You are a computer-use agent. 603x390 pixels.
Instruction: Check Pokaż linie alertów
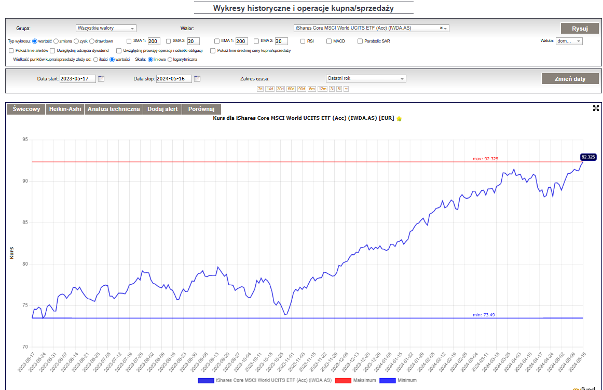(11, 51)
